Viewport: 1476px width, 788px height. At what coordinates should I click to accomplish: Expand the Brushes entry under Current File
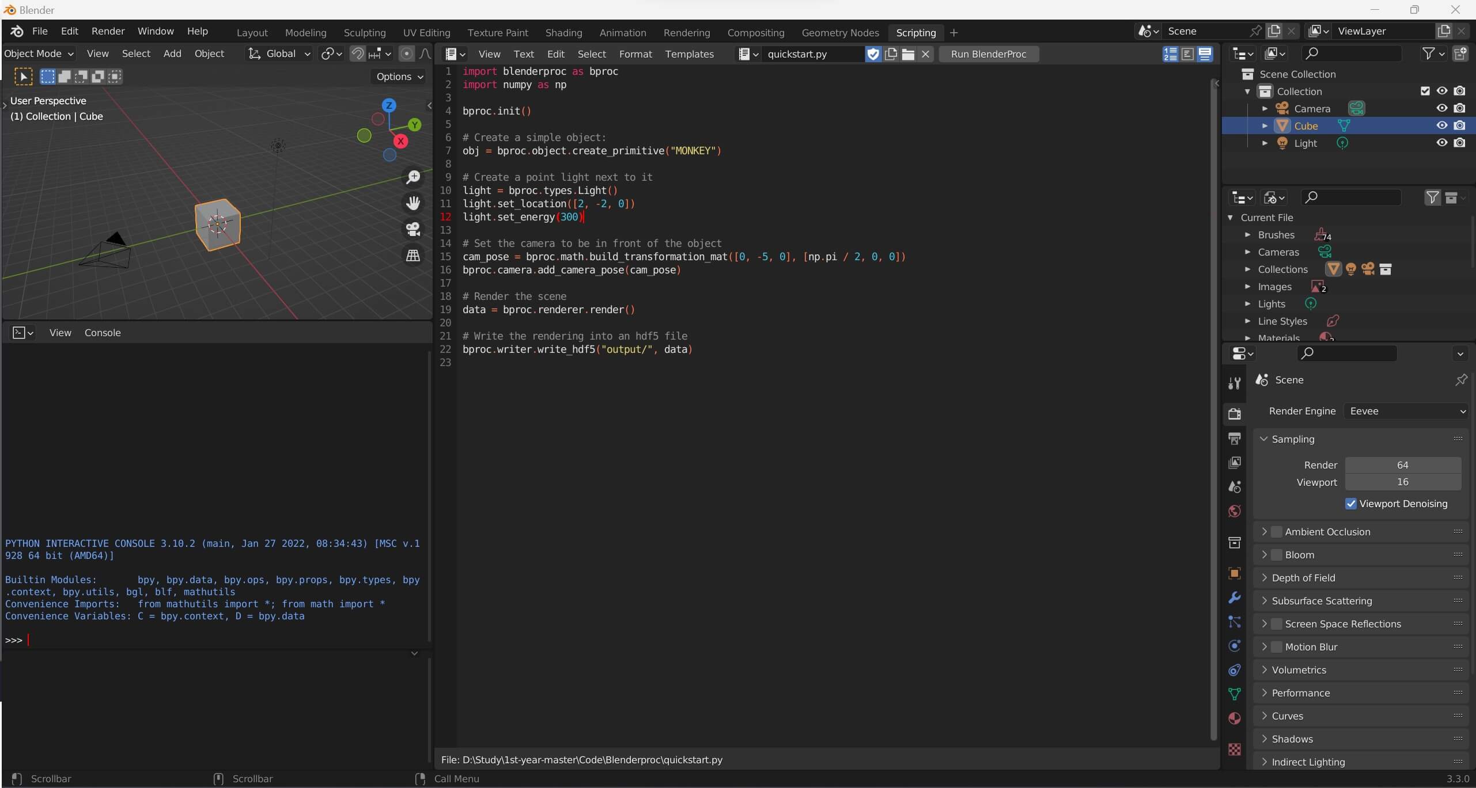[x=1247, y=235]
